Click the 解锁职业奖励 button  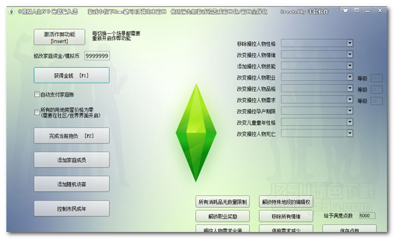223,217
